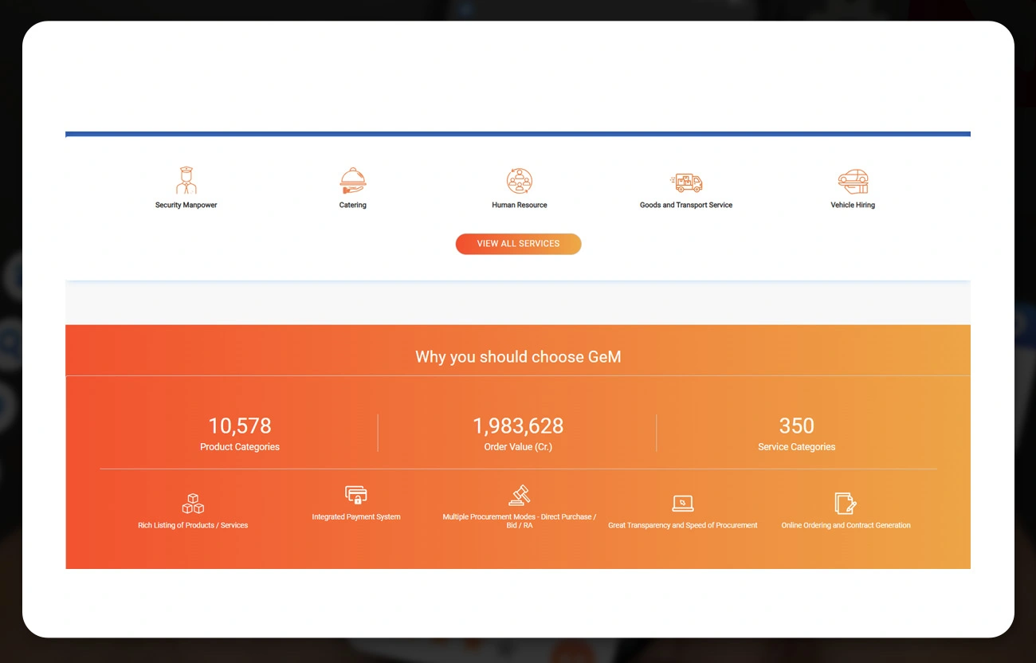Select the Product Categories label
Viewport: 1036px width, 663px height.
[240, 447]
